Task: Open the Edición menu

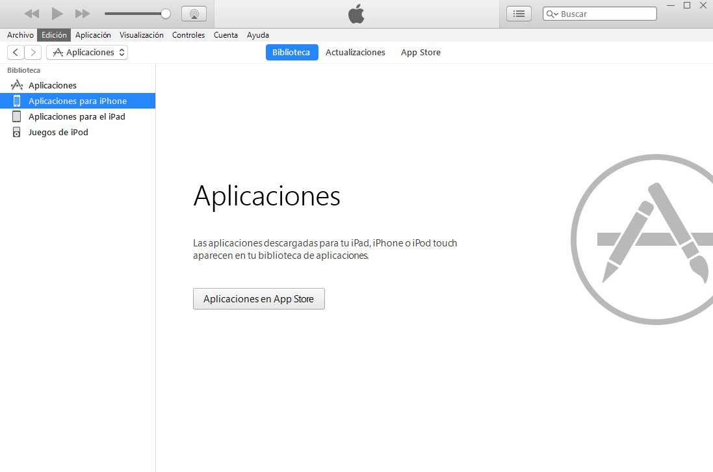Action: tap(54, 35)
